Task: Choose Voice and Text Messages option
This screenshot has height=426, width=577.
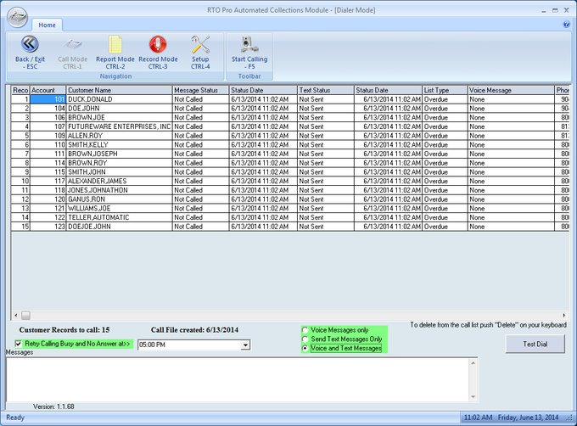Action: point(306,348)
